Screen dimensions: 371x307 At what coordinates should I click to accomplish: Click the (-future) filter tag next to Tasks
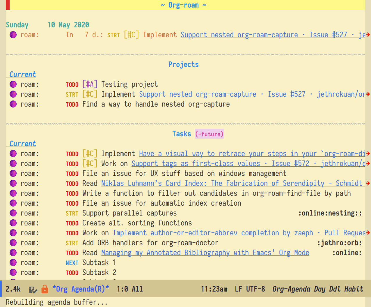coord(209,134)
